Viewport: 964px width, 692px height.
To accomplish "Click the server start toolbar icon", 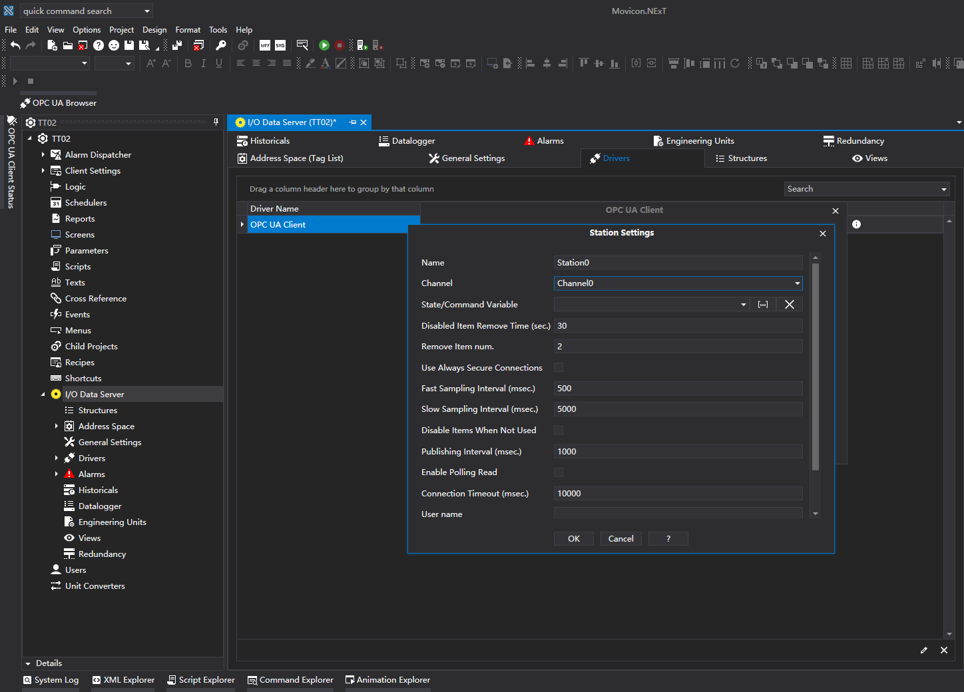I will click(362, 45).
